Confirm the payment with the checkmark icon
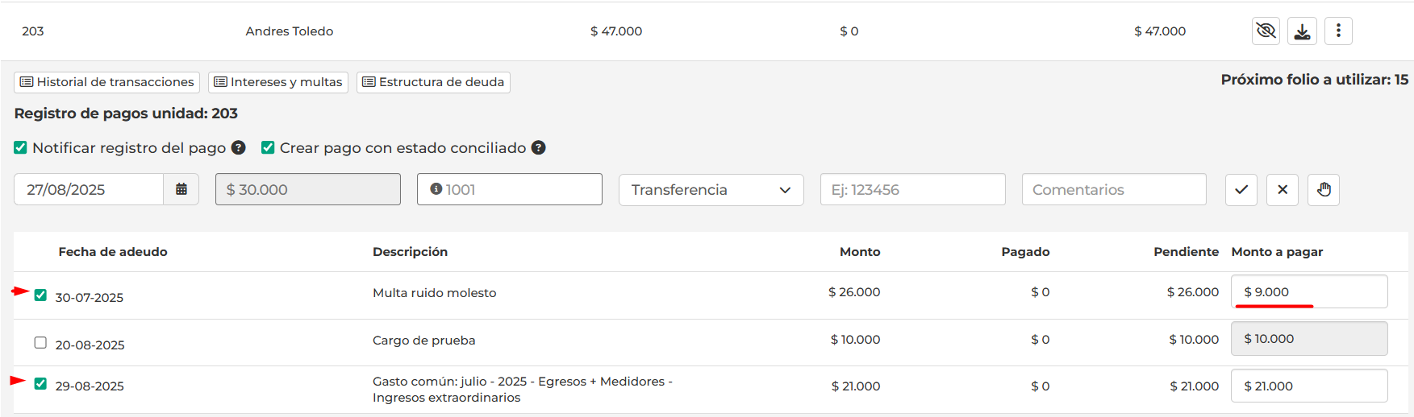Viewport: 1414px width, 417px height. point(1241,190)
